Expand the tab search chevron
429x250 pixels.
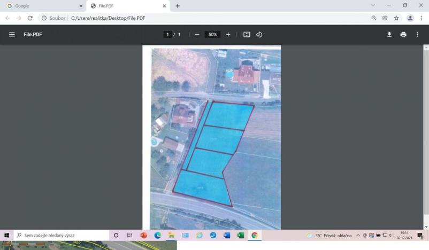coord(373,5)
